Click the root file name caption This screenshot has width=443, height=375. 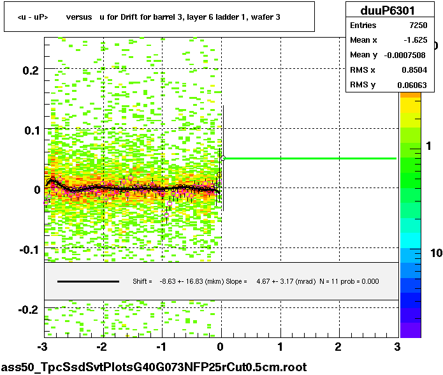(154, 367)
